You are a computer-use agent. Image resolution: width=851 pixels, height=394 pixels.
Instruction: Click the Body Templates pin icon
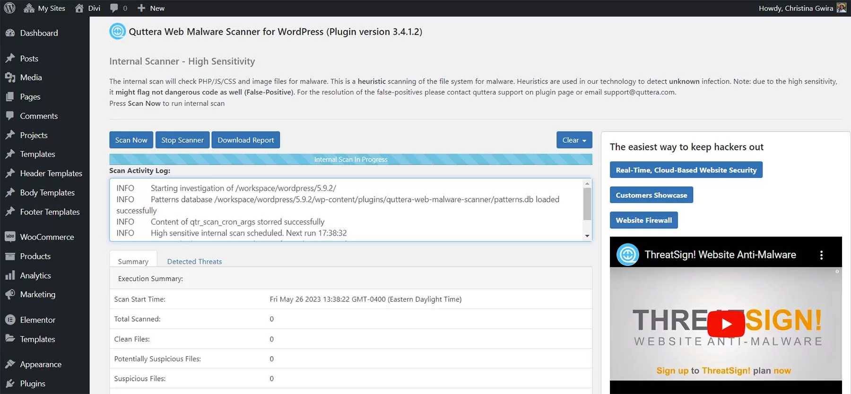[10, 193]
